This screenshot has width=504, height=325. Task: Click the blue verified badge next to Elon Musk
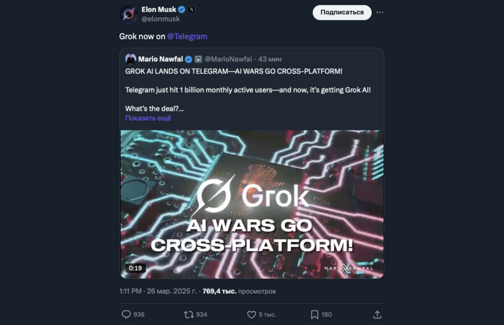pyautogui.click(x=182, y=9)
